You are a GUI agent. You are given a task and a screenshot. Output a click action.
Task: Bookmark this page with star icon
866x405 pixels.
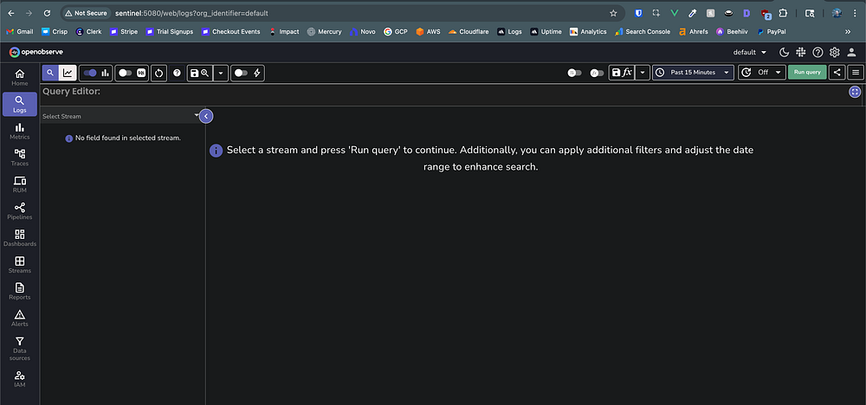[x=613, y=13]
